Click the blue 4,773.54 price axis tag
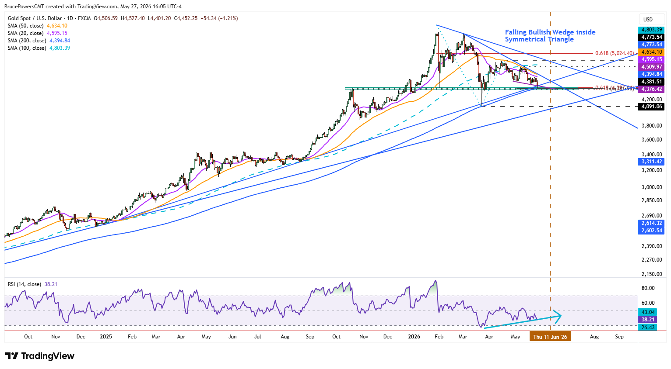Image resolution: width=671 pixels, height=369 pixels. pos(652,45)
